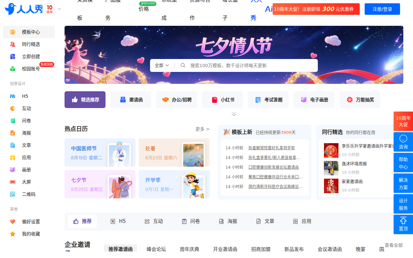Select the 精选推荐 category button
Viewport: 413px width, 258px height.
coord(85,100)
